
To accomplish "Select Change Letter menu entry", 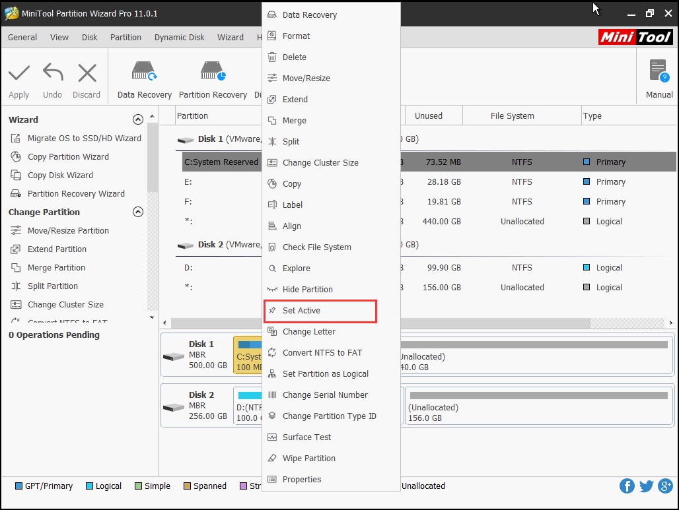I will (332, 332).
